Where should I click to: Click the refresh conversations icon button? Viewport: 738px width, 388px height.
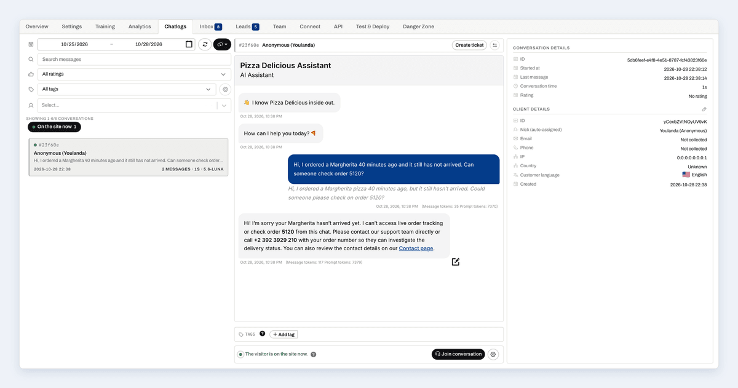[x=205, y=44]
